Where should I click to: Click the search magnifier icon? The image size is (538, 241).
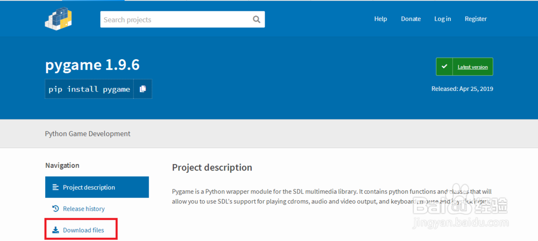(x=257, y=19)
